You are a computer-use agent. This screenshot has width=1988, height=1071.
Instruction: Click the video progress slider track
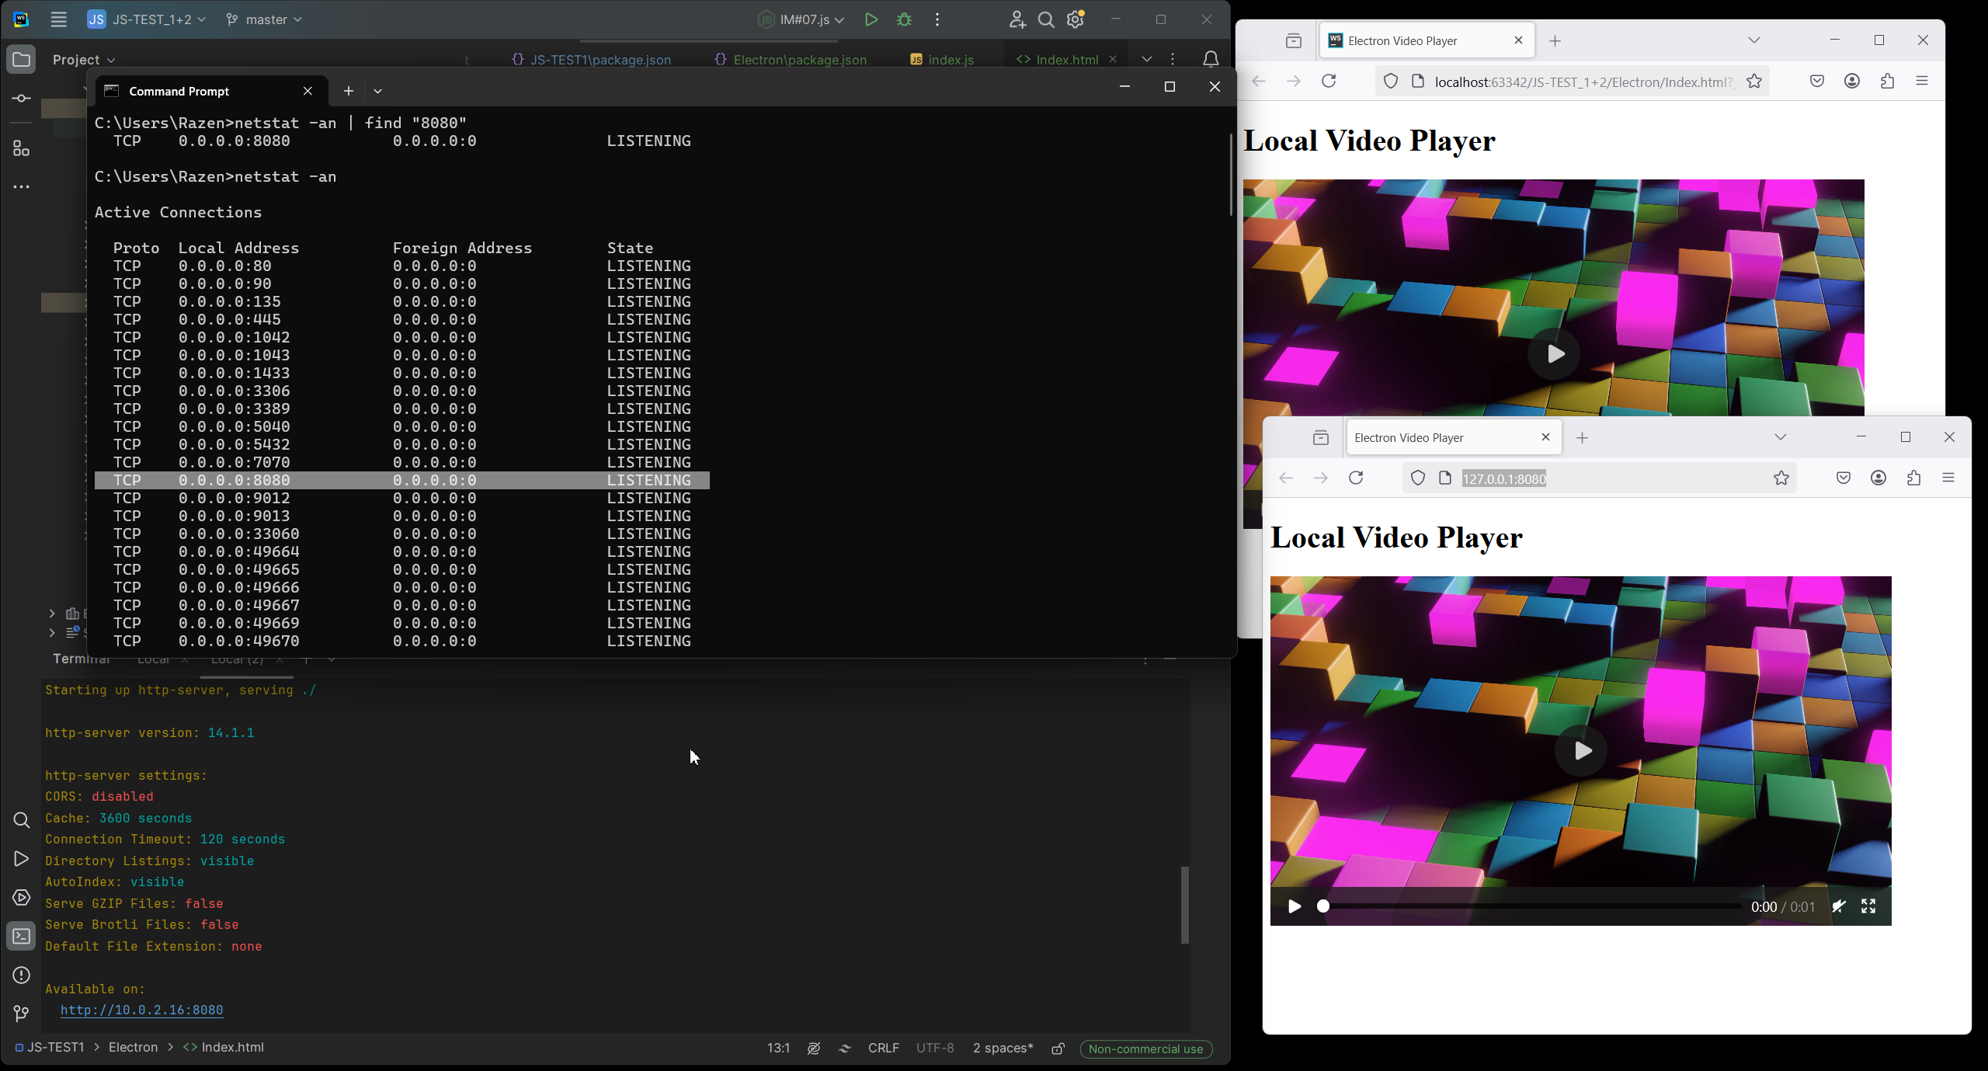1530,906
